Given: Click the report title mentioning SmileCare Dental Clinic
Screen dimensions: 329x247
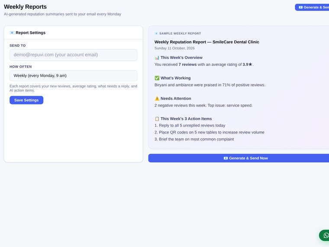Looking at the screenshot, I should coord(206,42).
